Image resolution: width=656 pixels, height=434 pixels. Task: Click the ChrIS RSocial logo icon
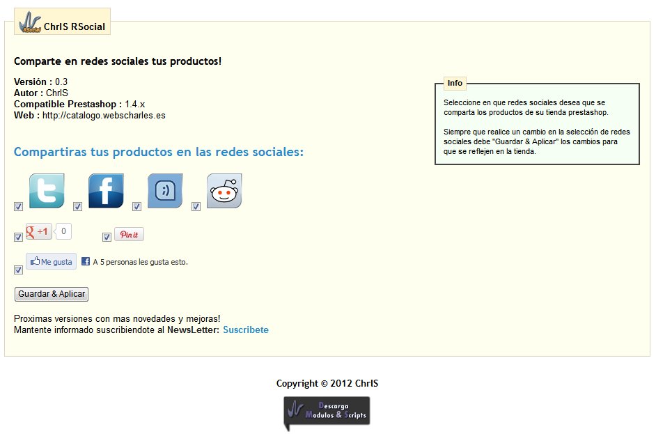(x=30, y=23)
